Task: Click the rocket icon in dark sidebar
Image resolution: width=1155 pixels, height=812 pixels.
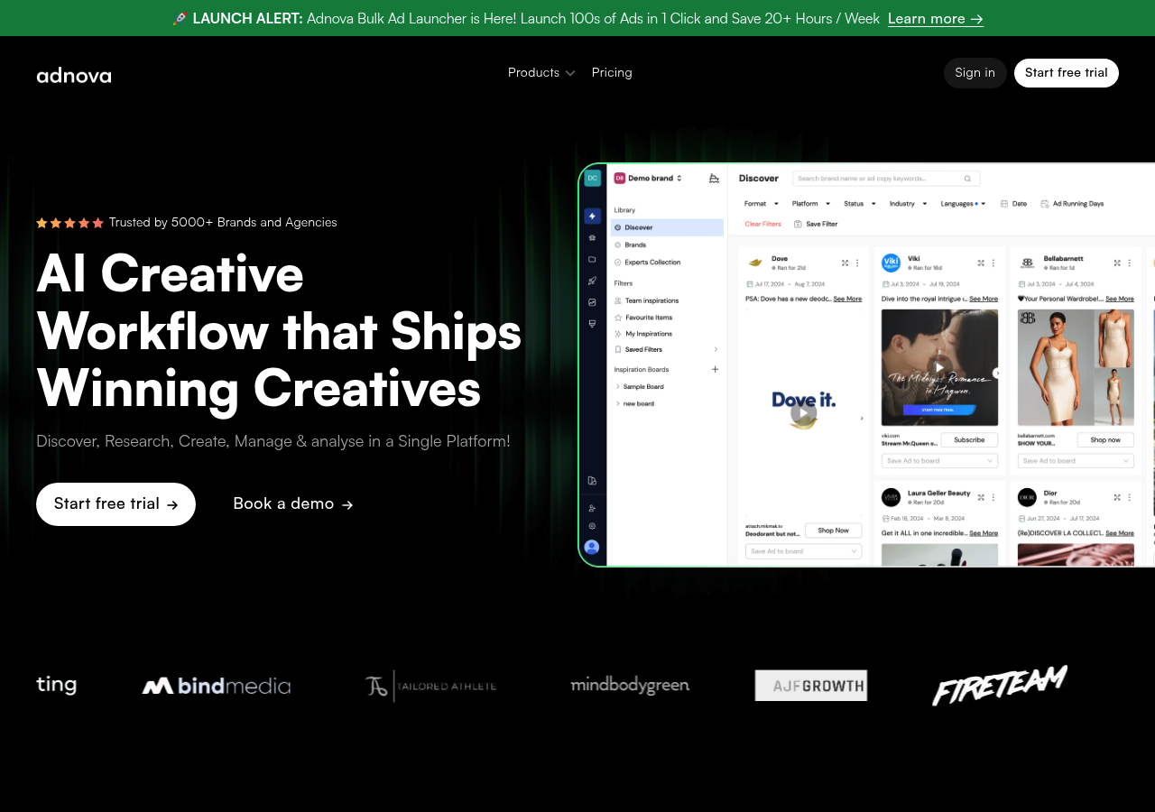Action: tap(592, 281)
